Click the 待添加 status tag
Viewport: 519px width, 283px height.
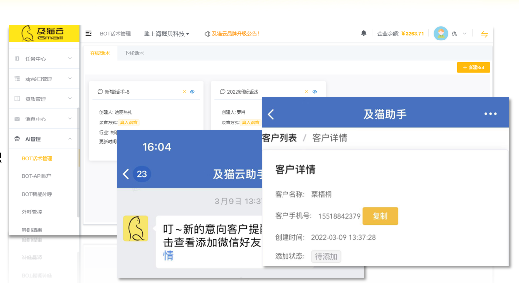[326, 256]
